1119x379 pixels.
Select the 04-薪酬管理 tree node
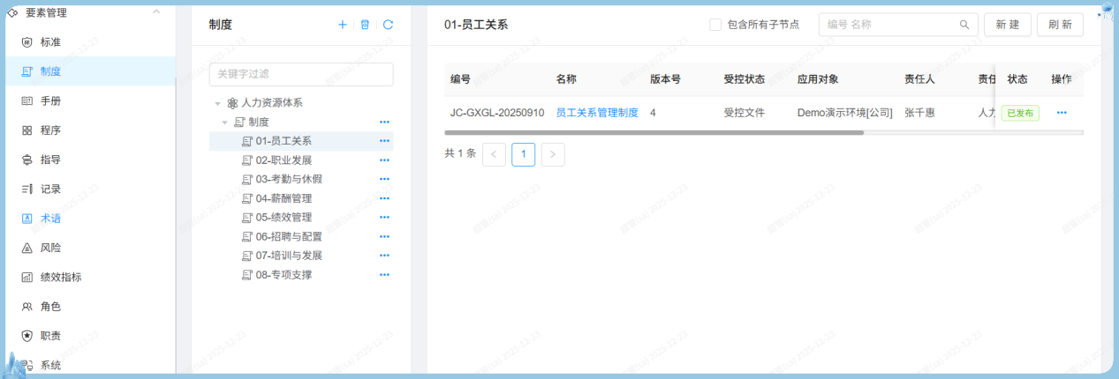284,198
